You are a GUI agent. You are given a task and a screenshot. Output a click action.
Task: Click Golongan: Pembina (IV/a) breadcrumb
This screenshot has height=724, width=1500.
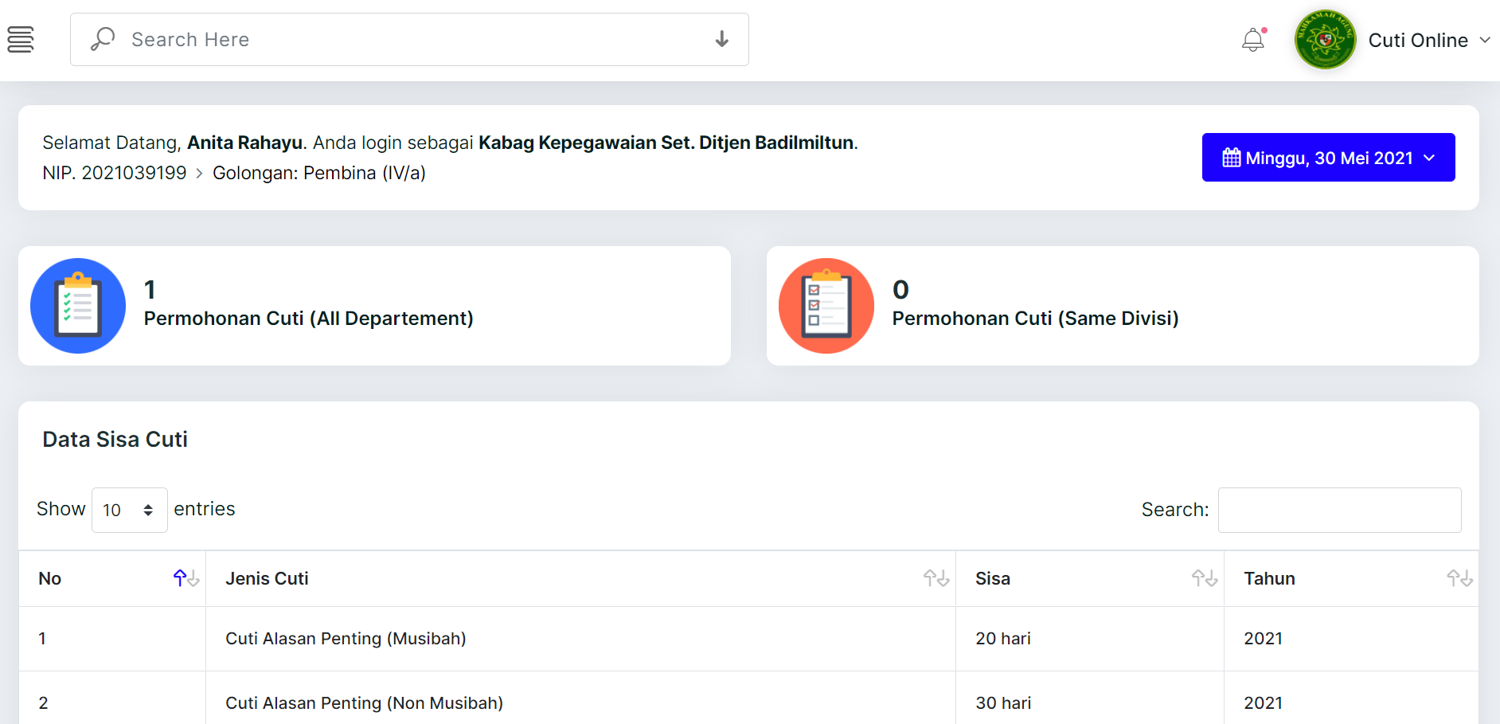coord(319,172)
